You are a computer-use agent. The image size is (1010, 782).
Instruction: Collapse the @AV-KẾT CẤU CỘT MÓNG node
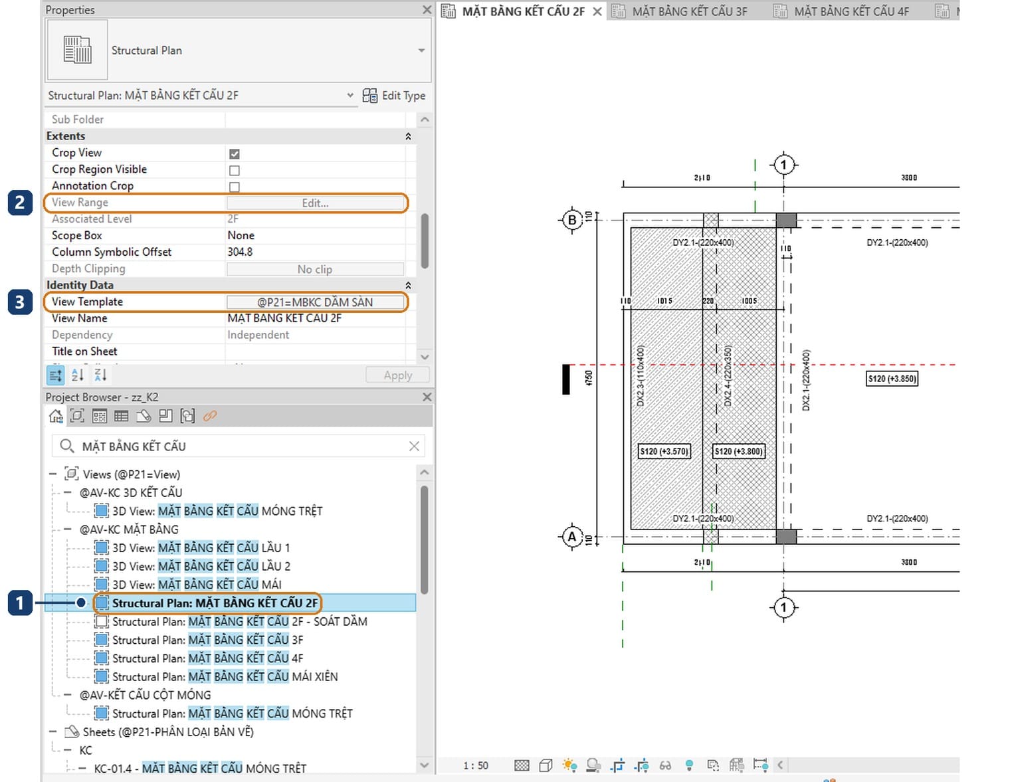coord(67,695)
